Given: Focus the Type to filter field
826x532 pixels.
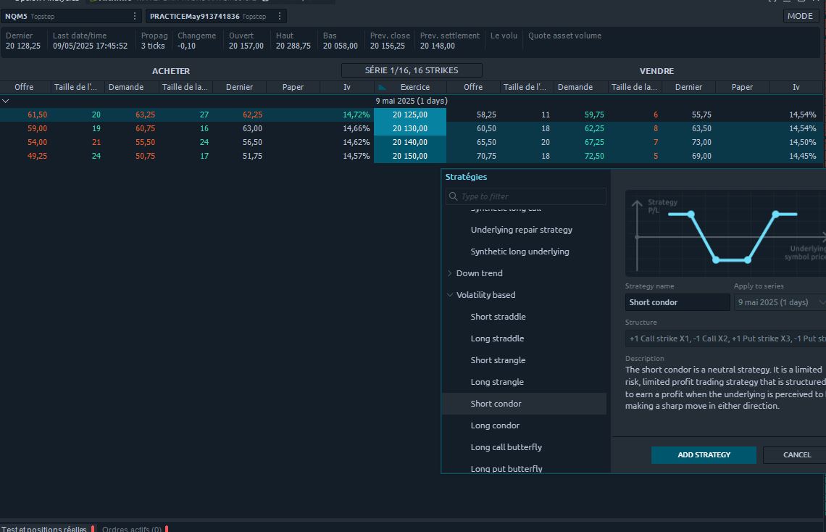Looking at the screenshot, I should [x=531, y=196].
